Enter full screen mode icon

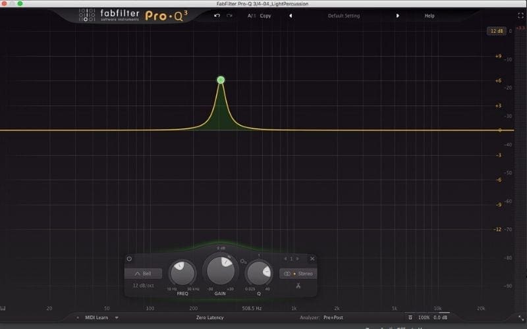point(520,15)
